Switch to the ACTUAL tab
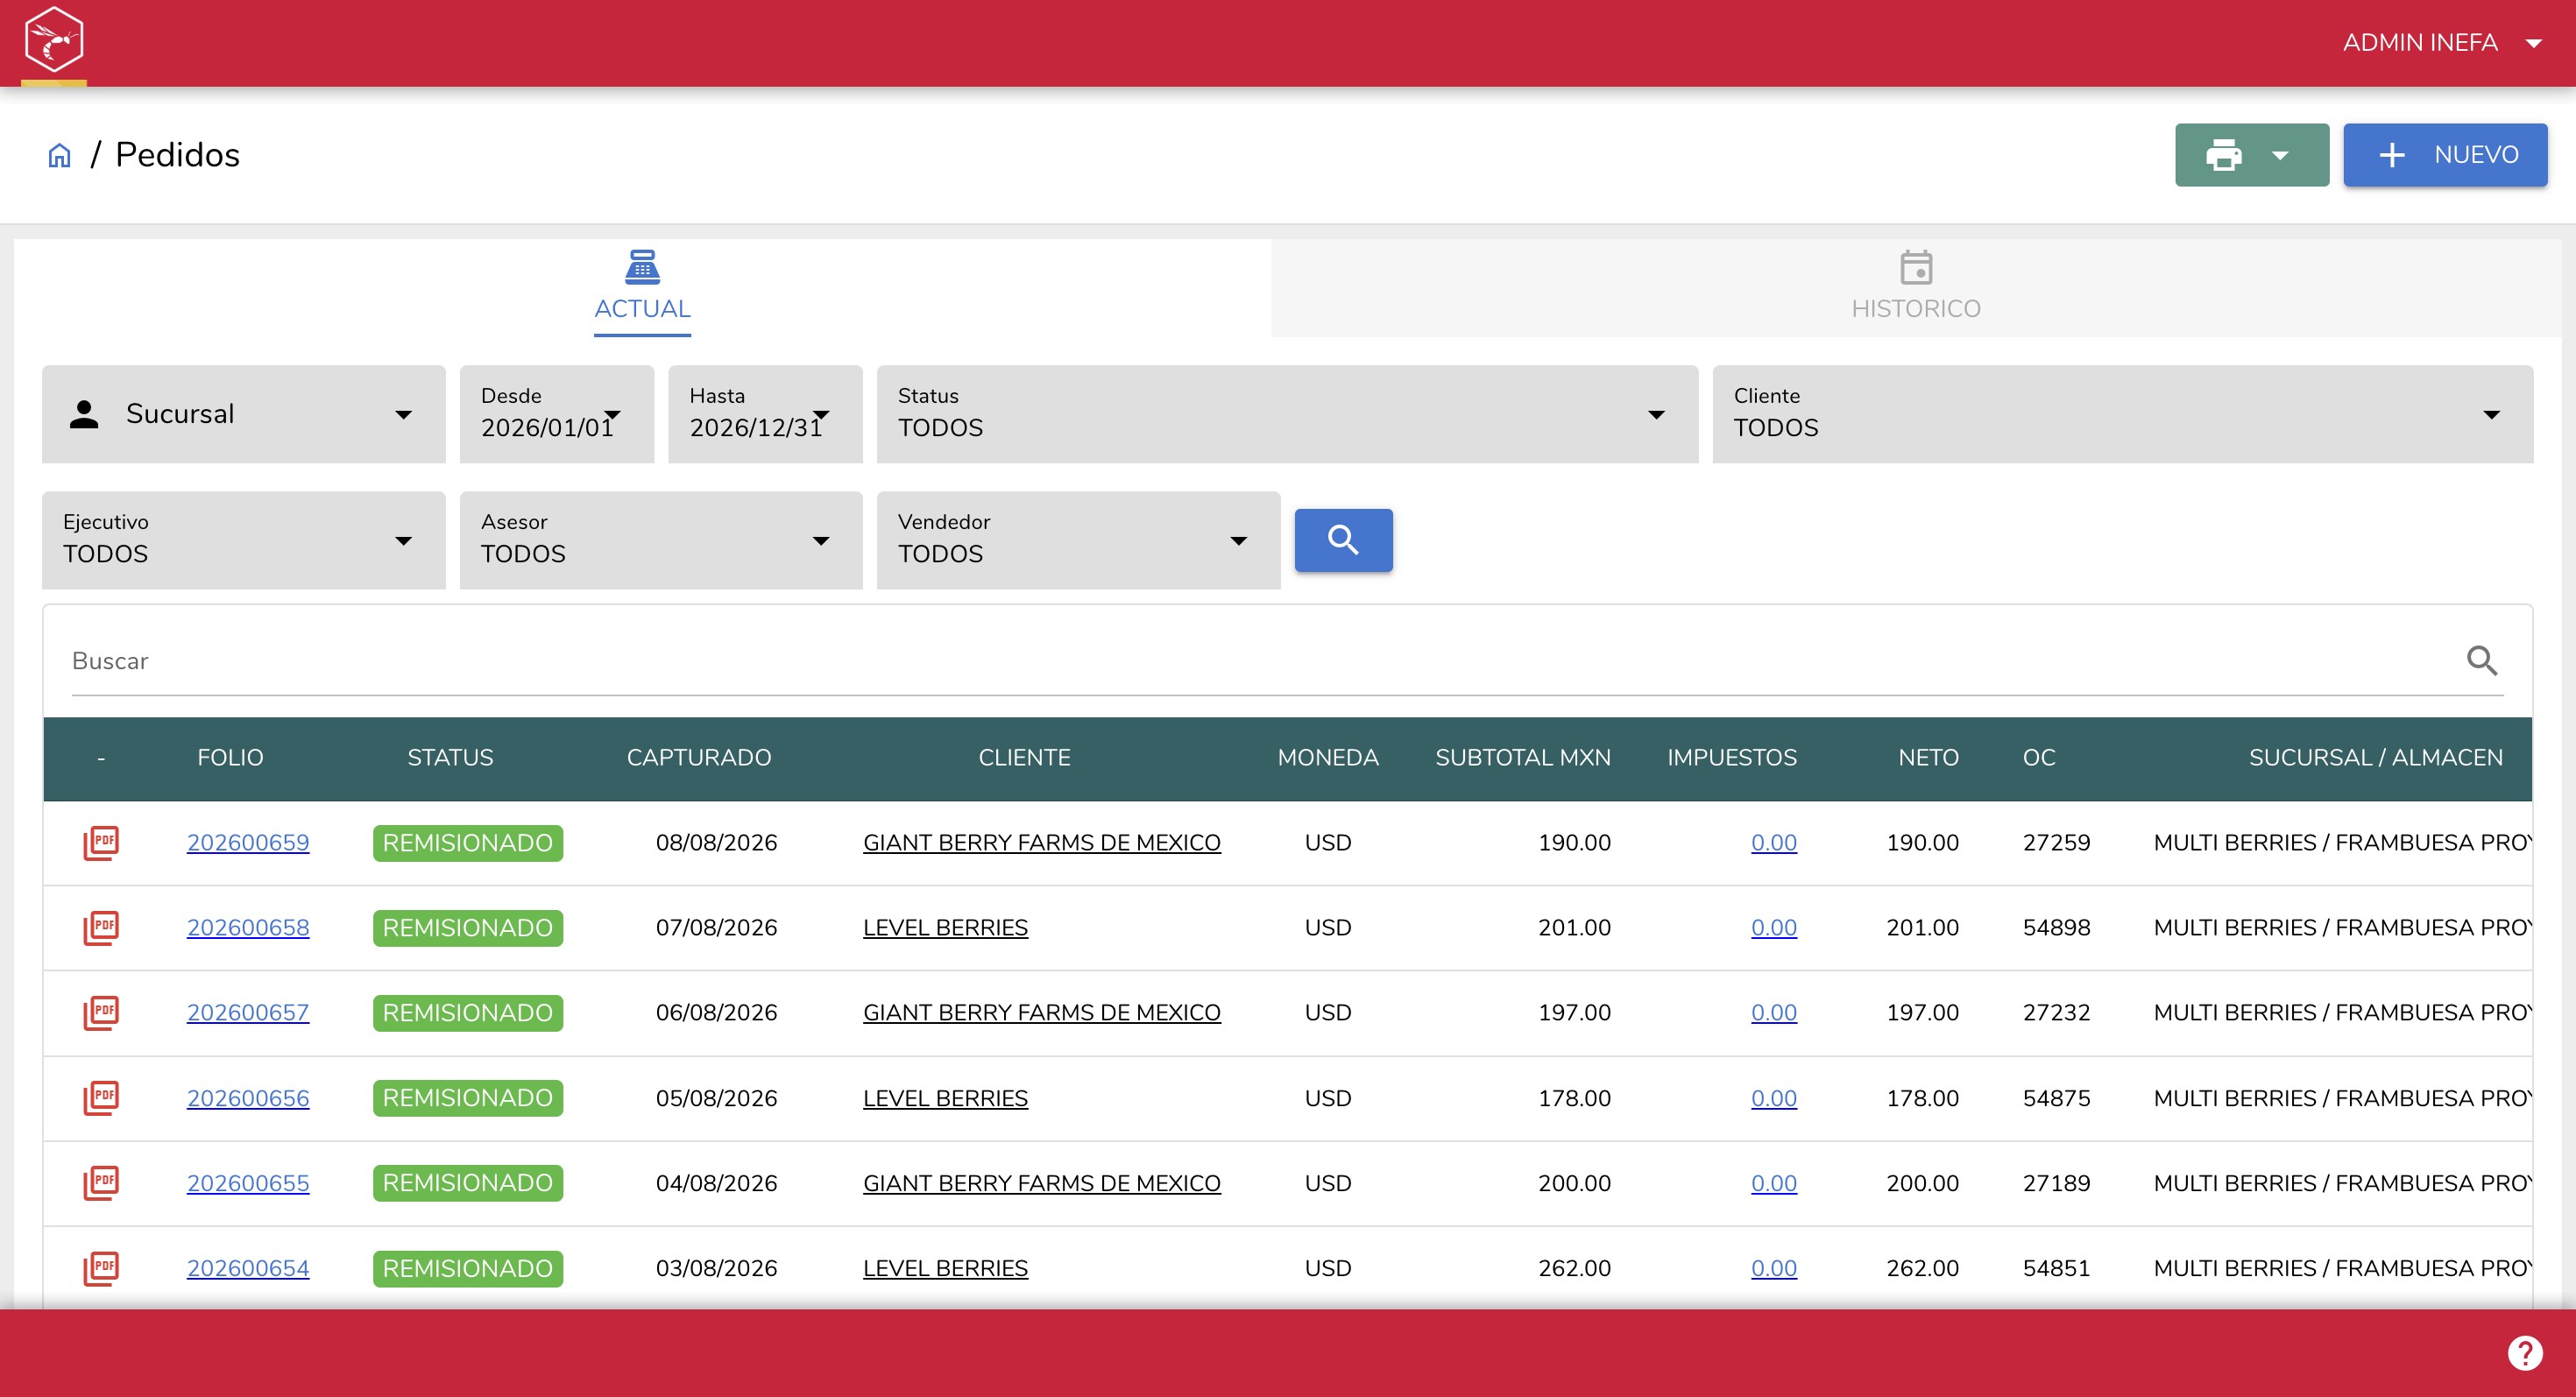This screenshot has width=2576, height=1397. [x=642, y=289]
